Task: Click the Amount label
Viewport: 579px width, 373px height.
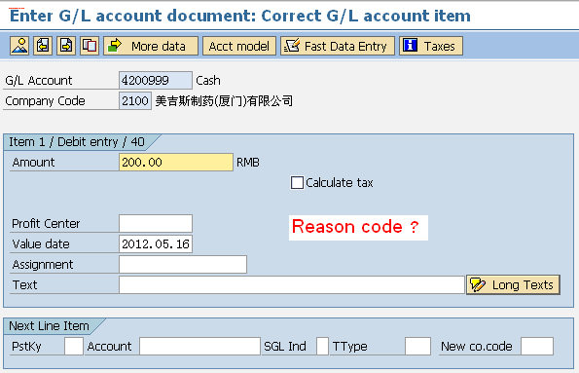Action: click(33, 162)
